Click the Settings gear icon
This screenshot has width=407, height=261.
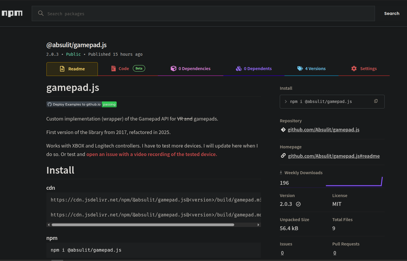(x=354, y=69)
